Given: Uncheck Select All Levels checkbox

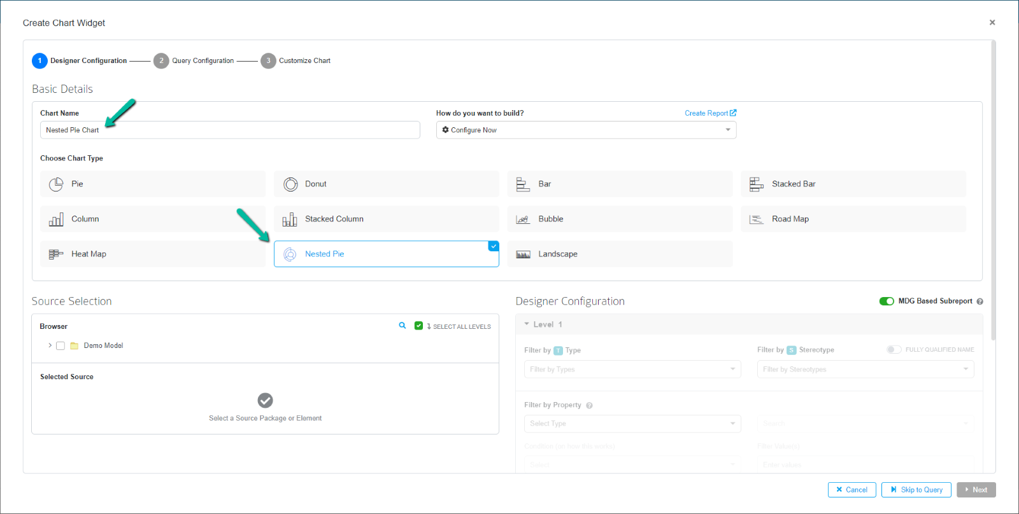Looking at the screenshot, I should click(x=418, y=326).
